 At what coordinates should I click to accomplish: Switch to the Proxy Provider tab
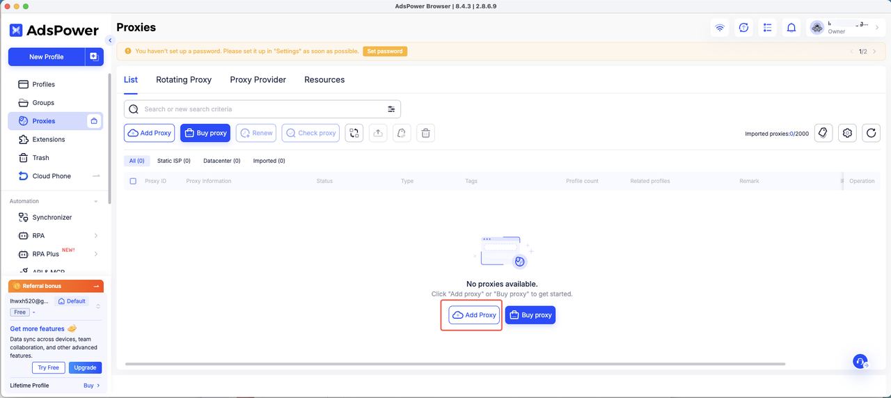pos(258,79)
